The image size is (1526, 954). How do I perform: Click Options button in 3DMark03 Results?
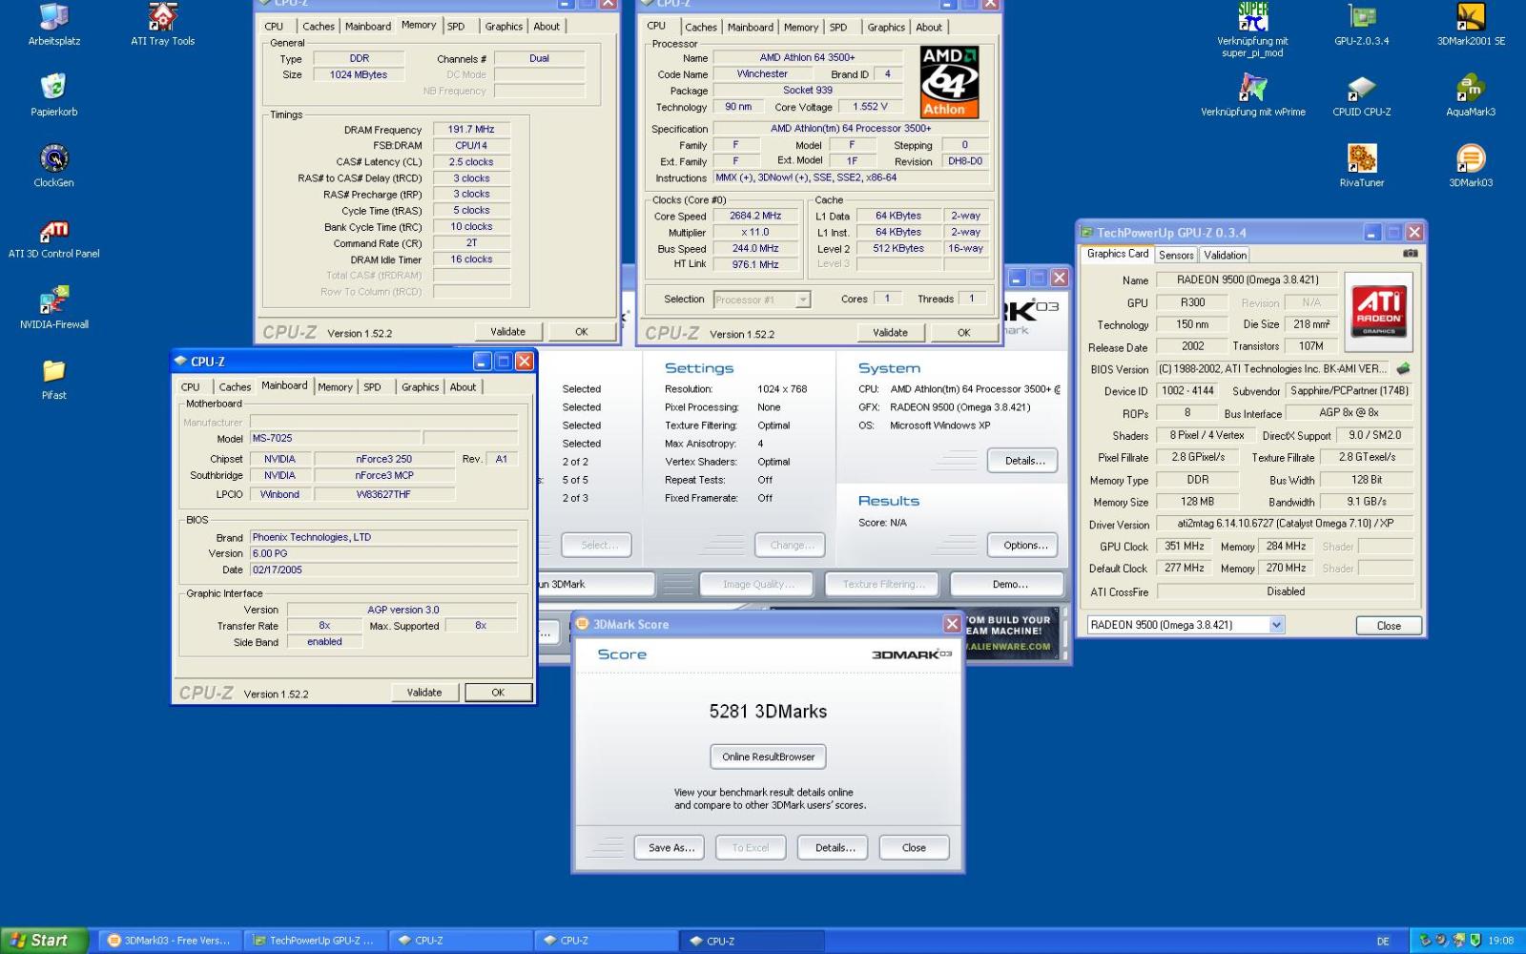(x=1022, y=545)
